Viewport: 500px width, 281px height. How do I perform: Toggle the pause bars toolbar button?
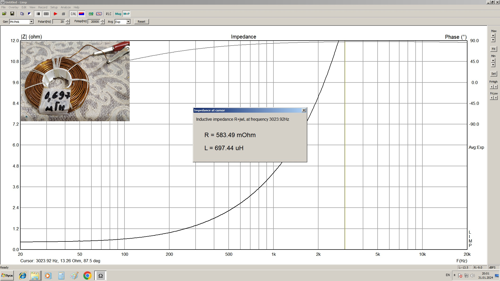pyautogui.click(x=38, y=14)
